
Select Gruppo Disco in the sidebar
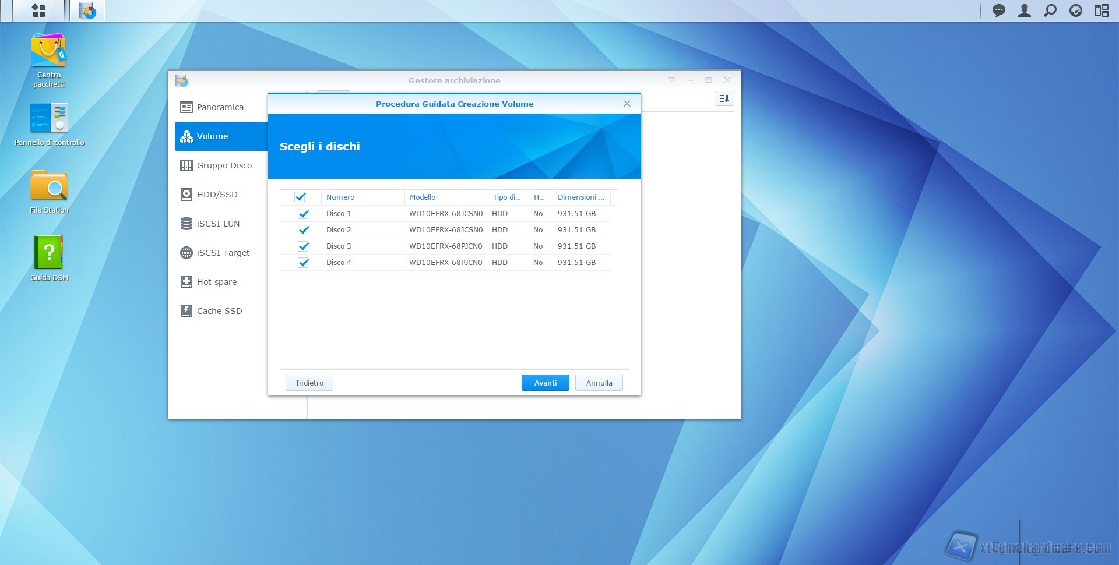coord(224,165)
